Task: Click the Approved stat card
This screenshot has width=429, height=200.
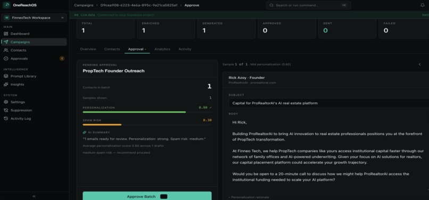Action: click(x=287, y=29)
